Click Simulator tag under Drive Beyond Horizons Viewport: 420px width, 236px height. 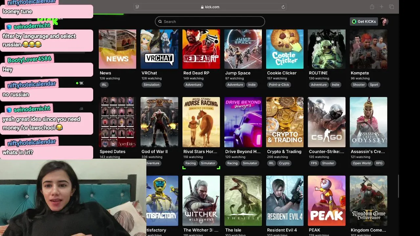[x=250, y=163]
